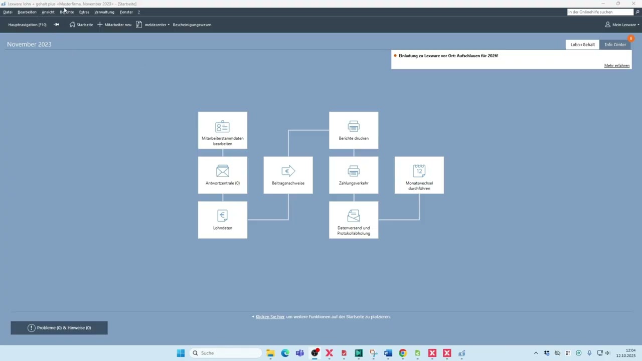The height and width of the screenshot is (361, 642).
Task: Click the microphone icon in system tray
Action: pos(589,353)
